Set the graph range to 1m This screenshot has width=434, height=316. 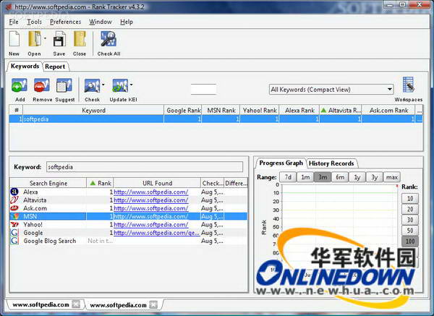pos(305,177)
